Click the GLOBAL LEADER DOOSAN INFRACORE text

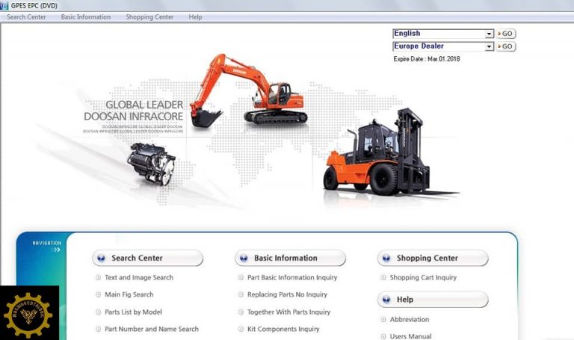coord(134,111)
